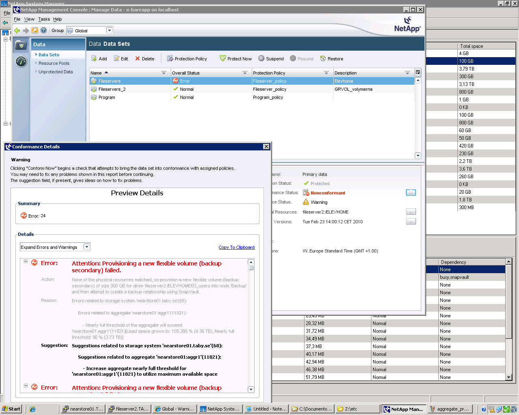Viewport: 519px width, 415px height.
Task: Click the green back arrow icon
Action: pos(17,30)
